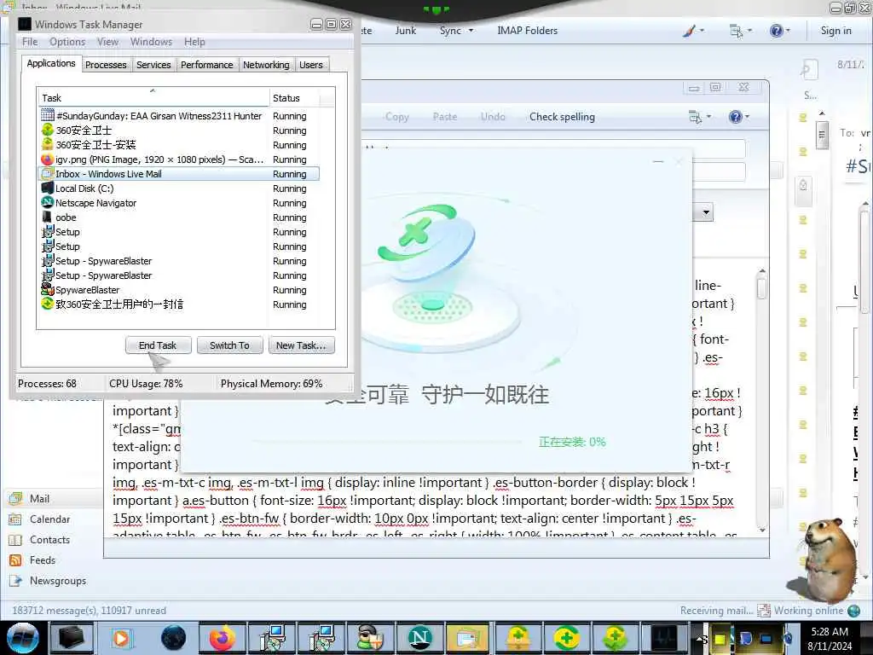This screenshot has width=873, height=655.
Task: Open Help icon in compose window toolbar
Action: (x=735, y=116)
